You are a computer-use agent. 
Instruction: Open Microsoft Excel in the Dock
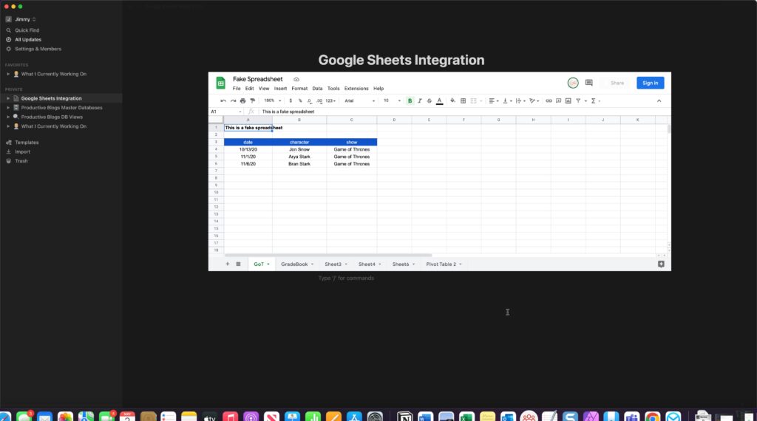point(466,417)
